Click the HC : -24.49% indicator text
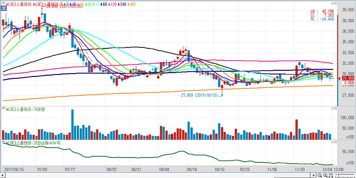The width and height of the screenshot is (356, 178). tap(322, 19)
